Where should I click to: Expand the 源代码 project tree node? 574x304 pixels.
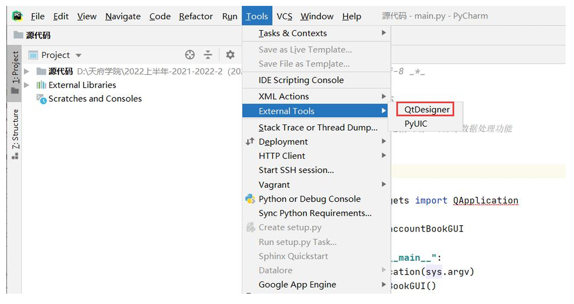26,71
